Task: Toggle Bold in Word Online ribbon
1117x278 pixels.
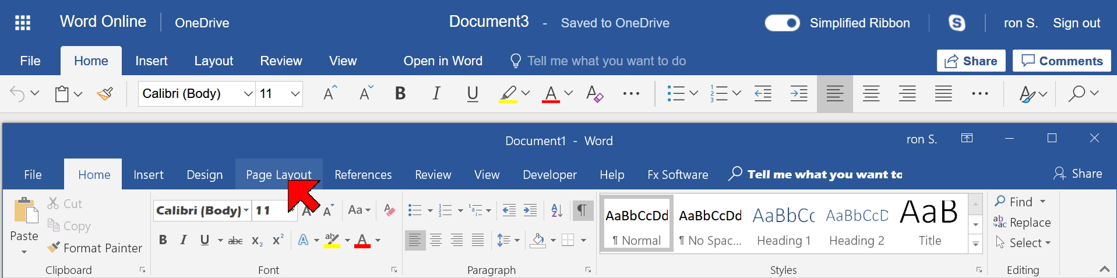Action: coord(400,93)
